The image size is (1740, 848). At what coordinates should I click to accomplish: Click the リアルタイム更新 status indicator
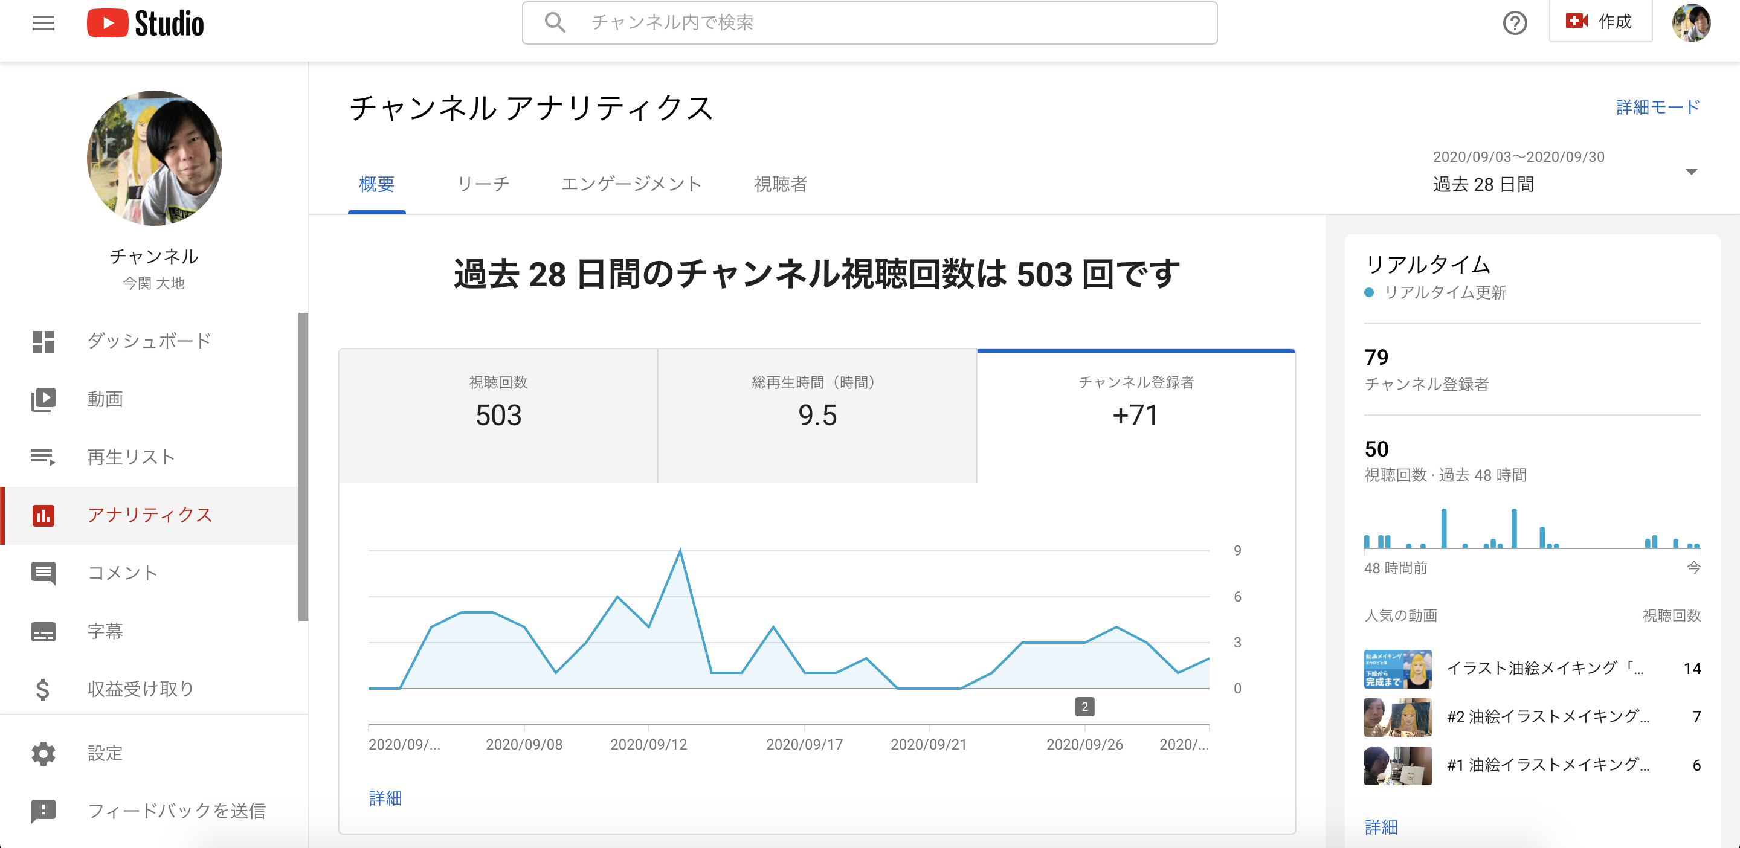coord(1435,292)
